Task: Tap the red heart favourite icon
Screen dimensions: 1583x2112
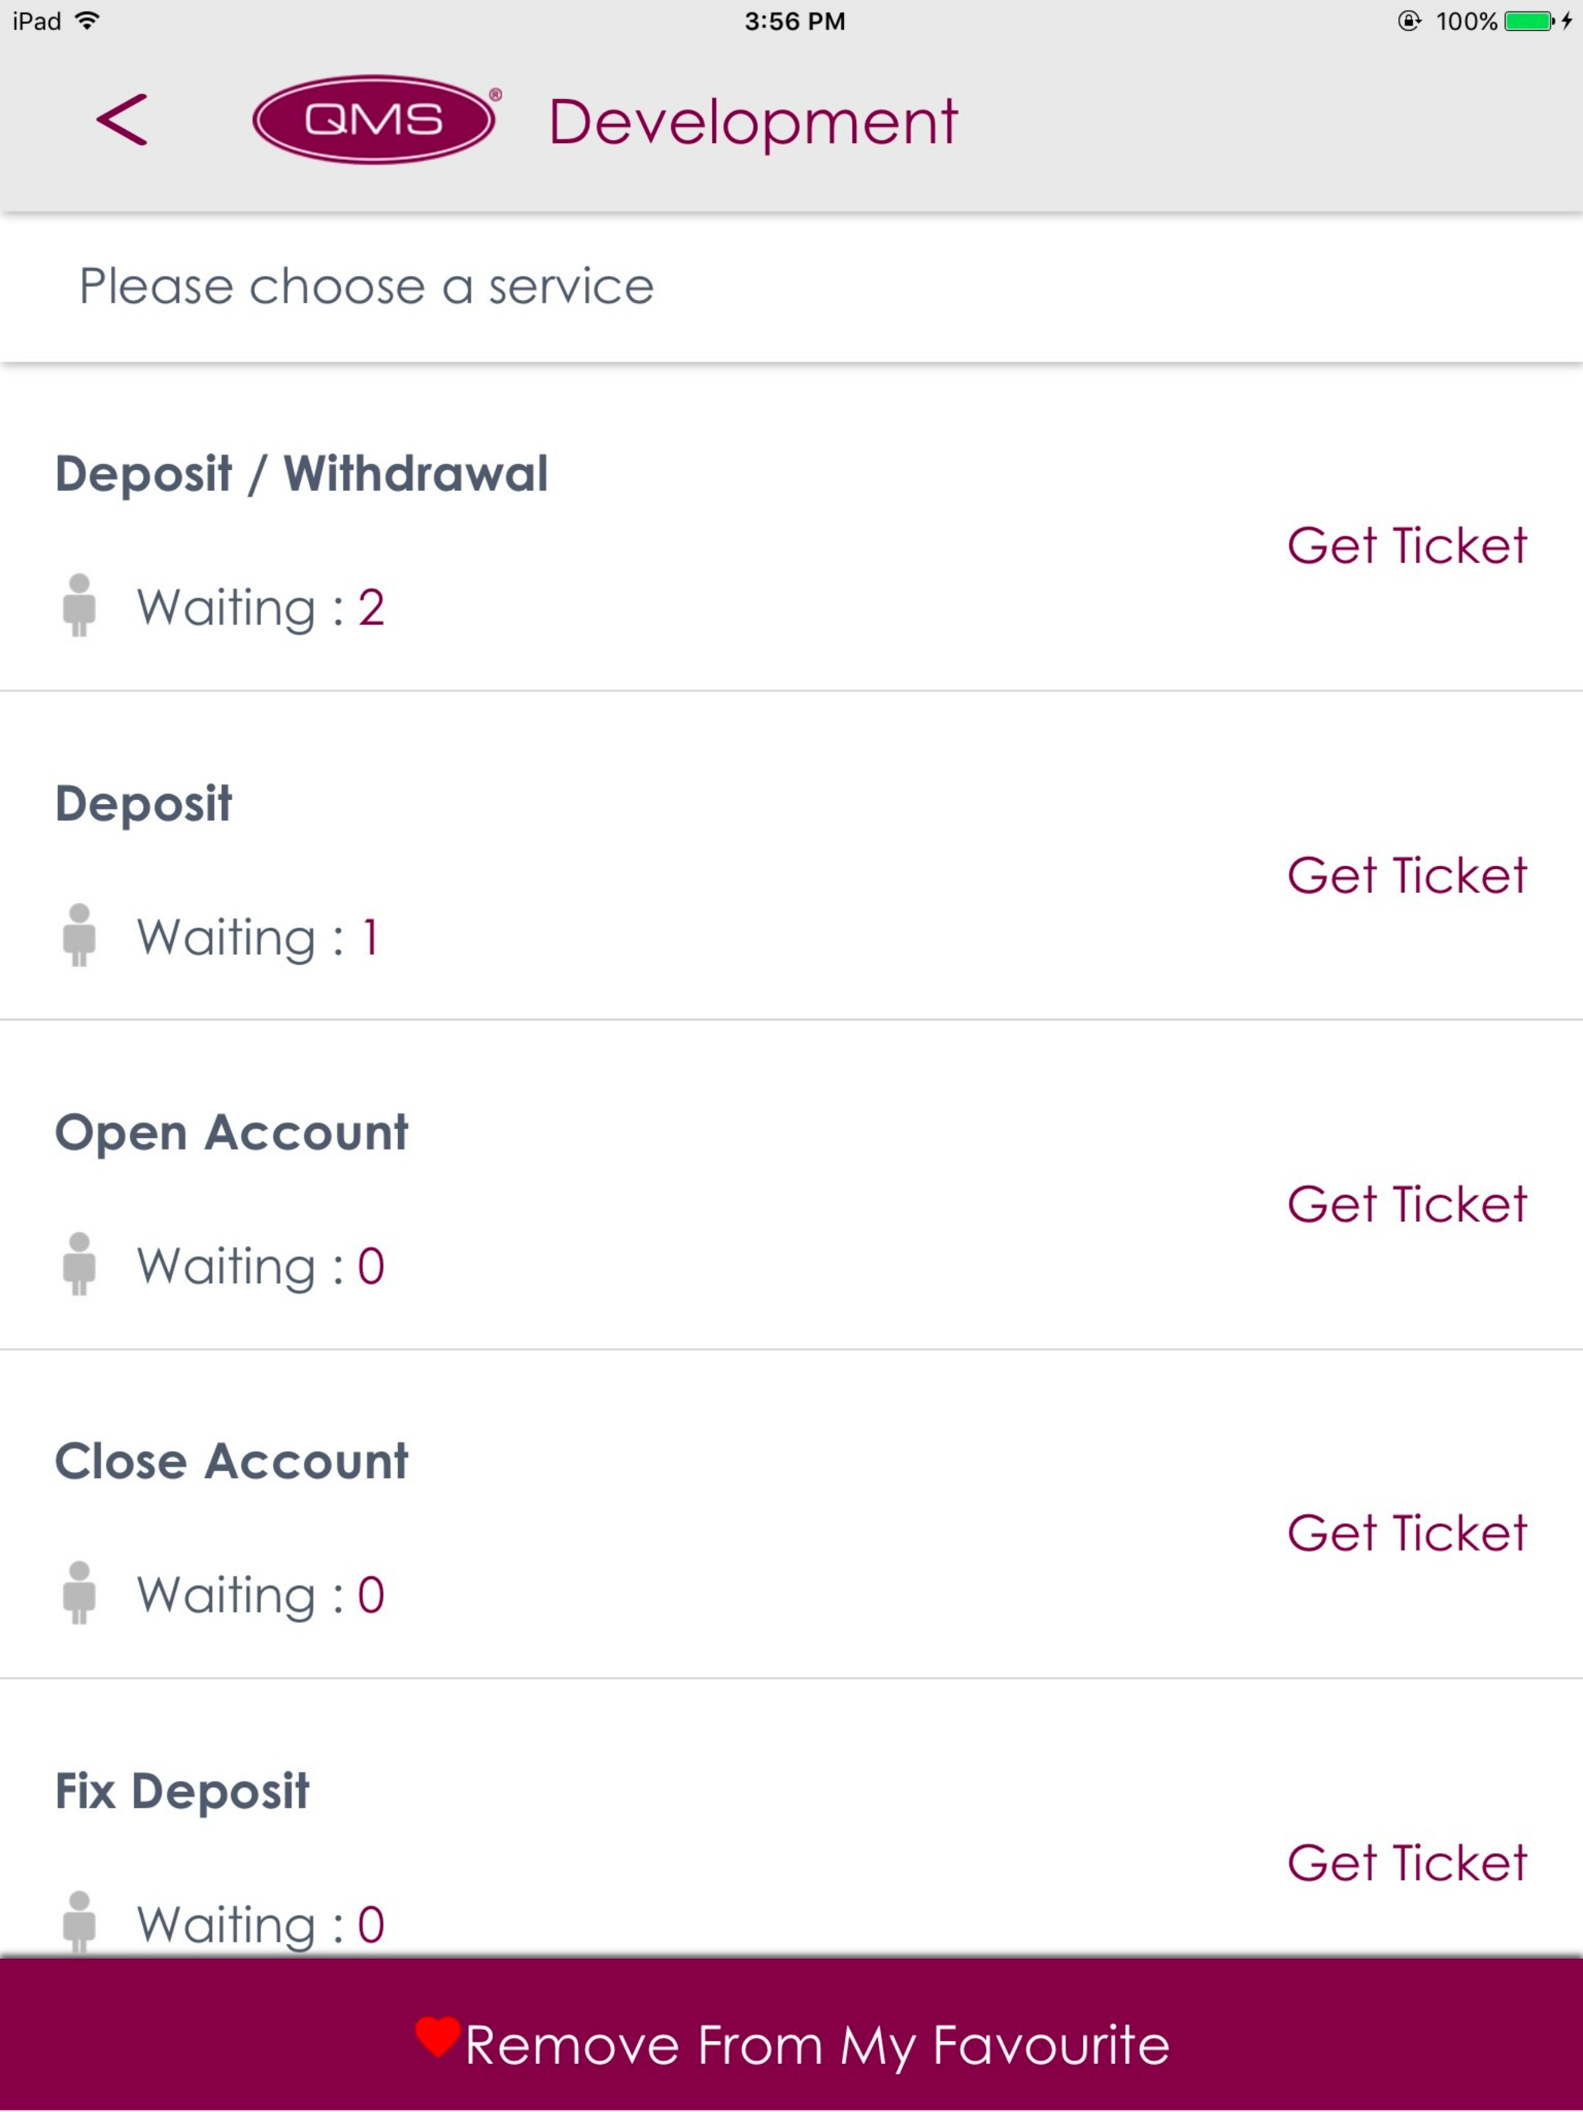Action: [x=438, y=2036]
